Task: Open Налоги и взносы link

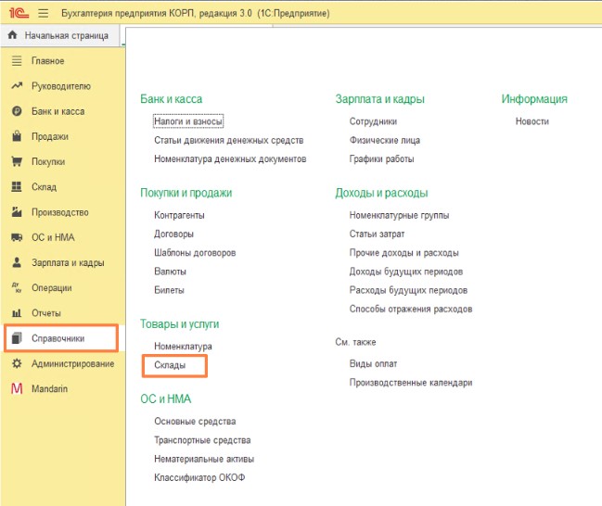Action: click(x=188, y=121)
